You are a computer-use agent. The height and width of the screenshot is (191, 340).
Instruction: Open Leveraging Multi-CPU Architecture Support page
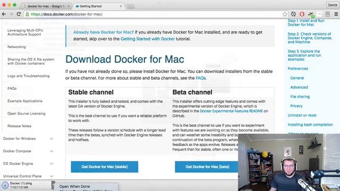coord(25,32)
